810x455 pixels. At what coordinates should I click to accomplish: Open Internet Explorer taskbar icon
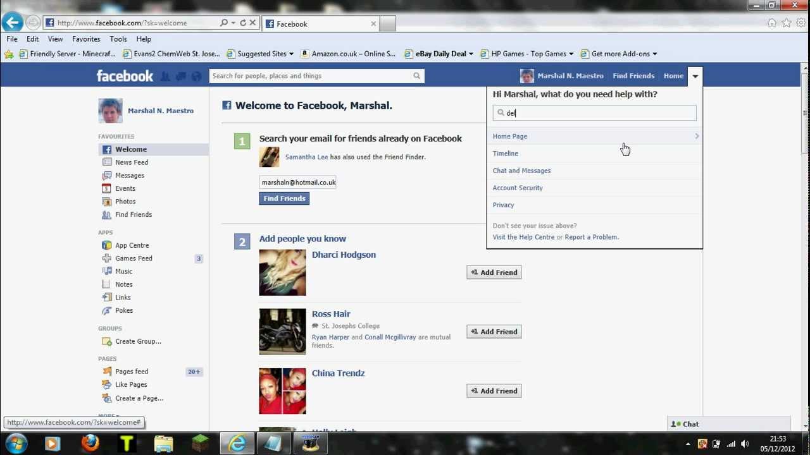click(x=237, y=444)
